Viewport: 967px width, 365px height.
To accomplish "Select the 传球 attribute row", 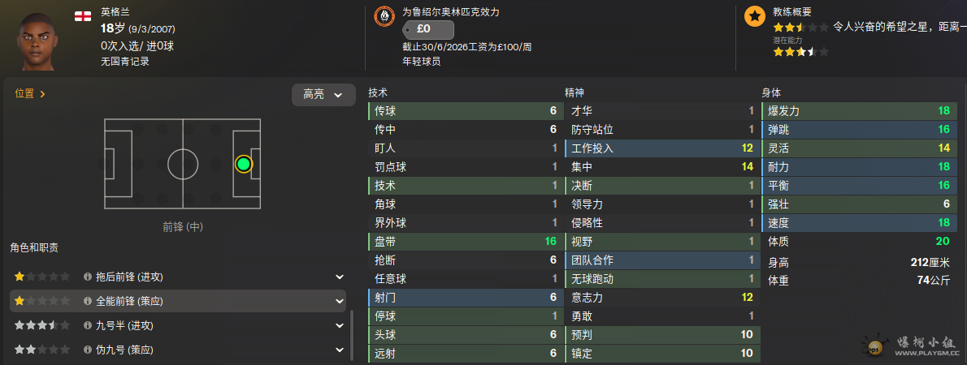I will pos(464,111).
